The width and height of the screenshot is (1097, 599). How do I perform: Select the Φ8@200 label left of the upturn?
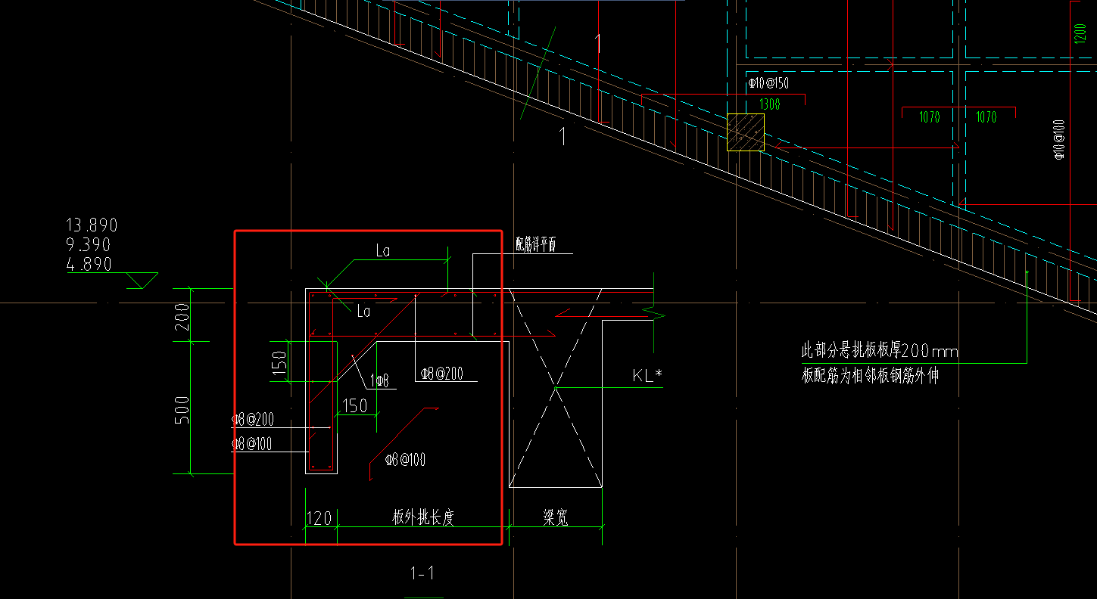point(253,420)
